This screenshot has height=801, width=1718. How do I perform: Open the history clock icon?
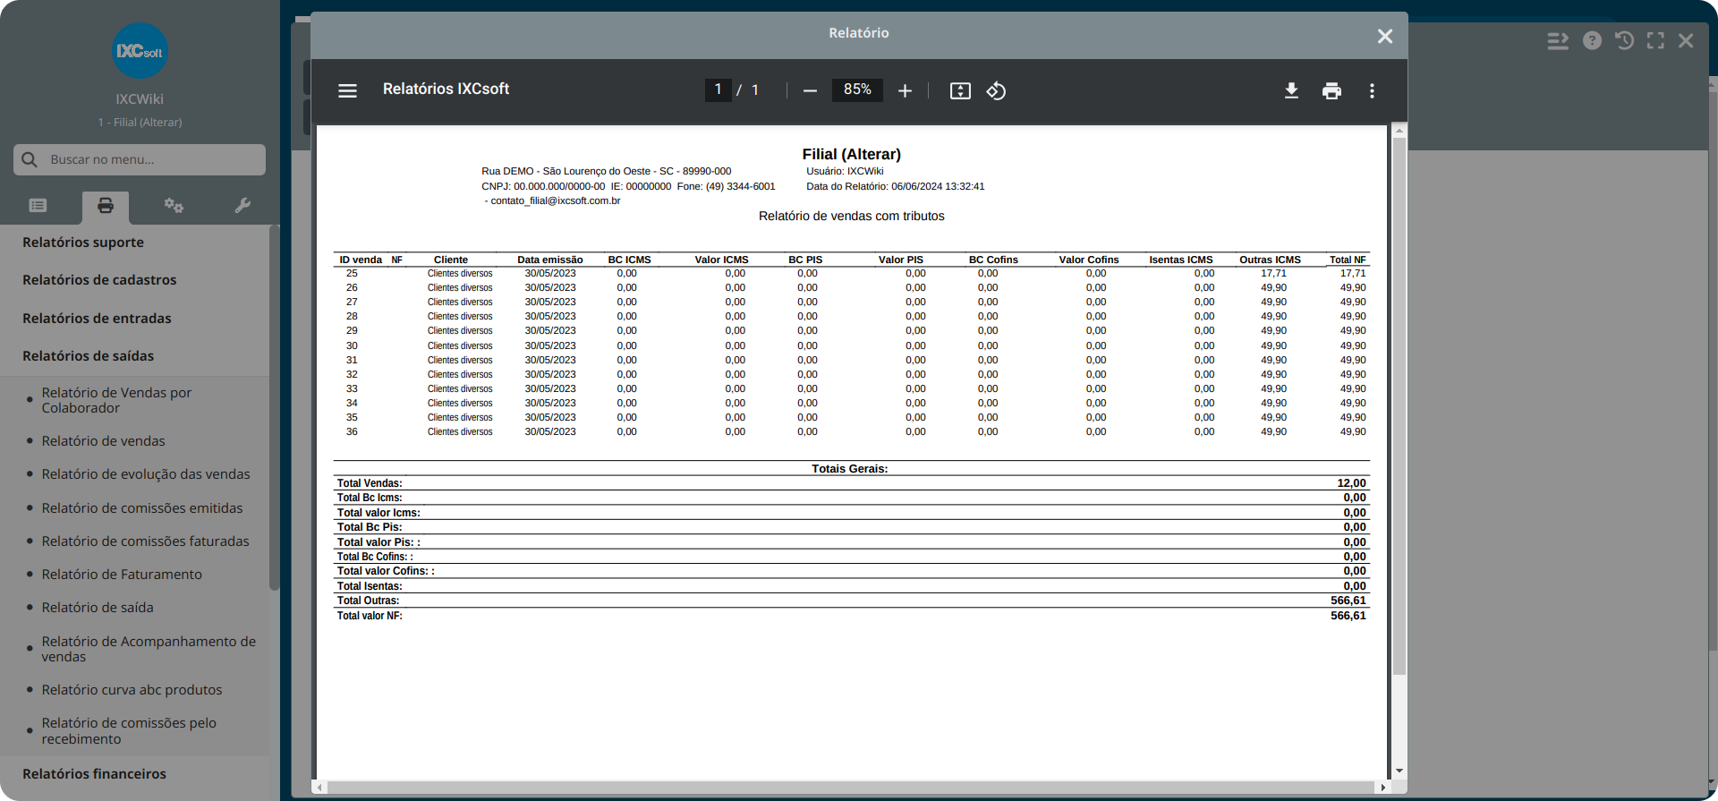pyautogui.click(x=1624, y=40)
